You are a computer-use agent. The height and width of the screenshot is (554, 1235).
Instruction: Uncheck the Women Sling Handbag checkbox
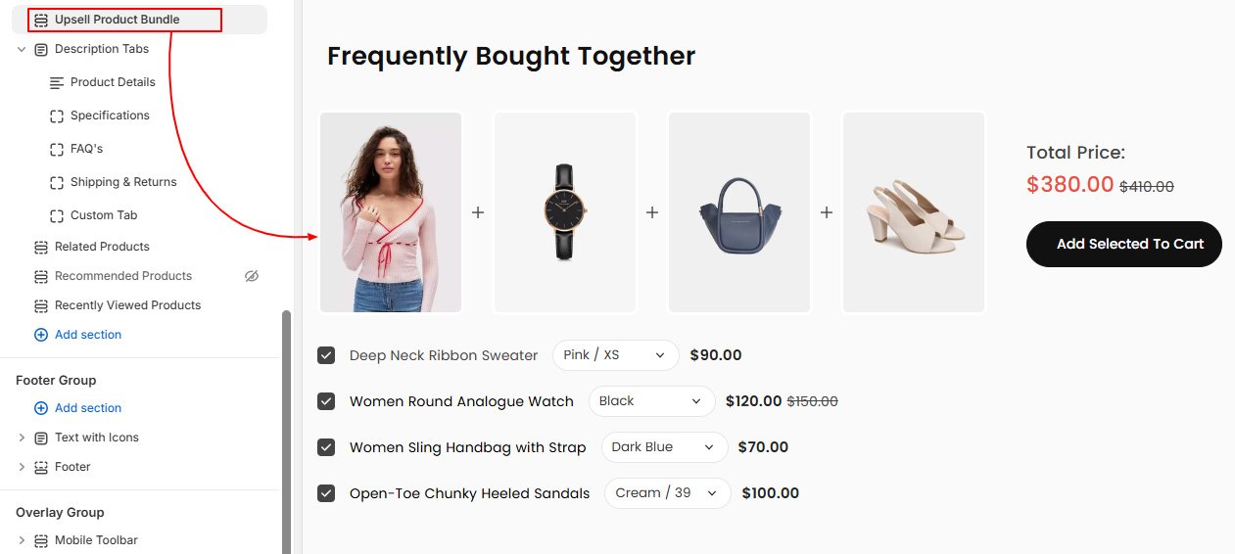tap(326, 447)
